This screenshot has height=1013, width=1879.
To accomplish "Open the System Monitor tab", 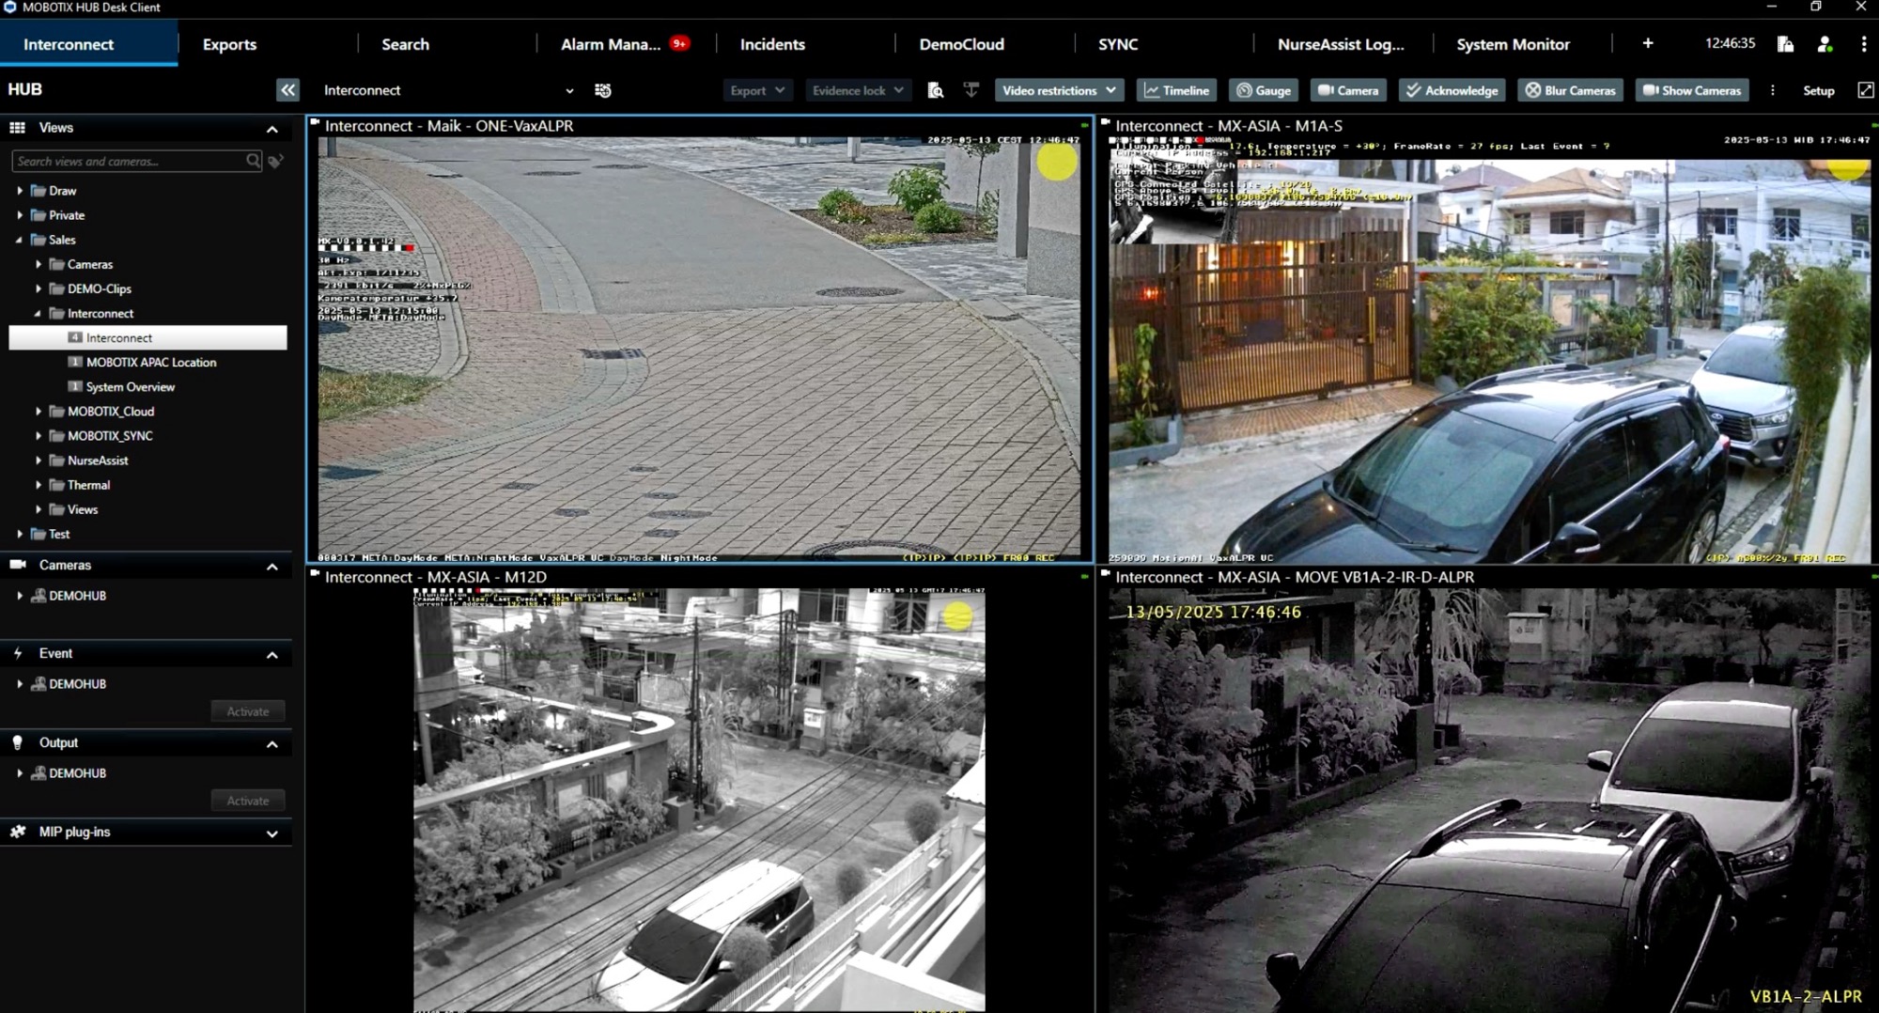I will [x=1513, y=44].
